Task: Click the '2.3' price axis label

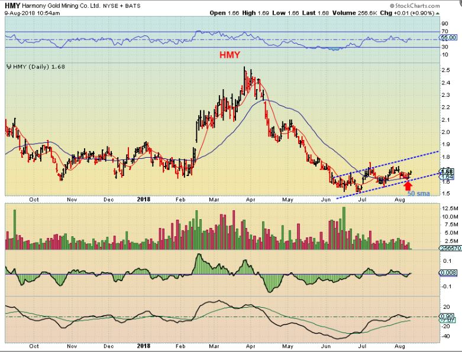Action: [446, 95]
